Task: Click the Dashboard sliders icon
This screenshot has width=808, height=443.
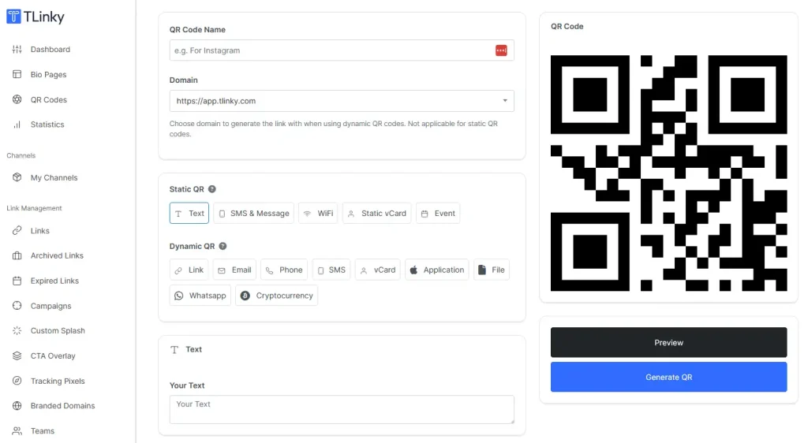Action: (x=17, y=50)
